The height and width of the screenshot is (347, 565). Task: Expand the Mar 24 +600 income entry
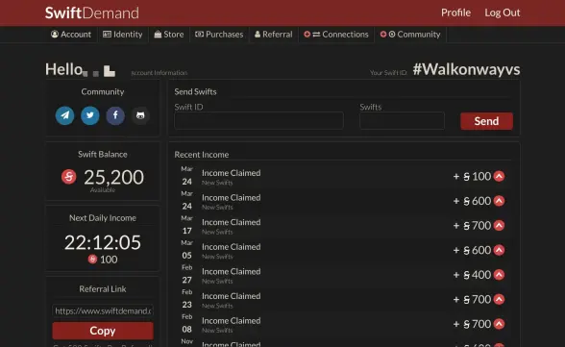499,201
